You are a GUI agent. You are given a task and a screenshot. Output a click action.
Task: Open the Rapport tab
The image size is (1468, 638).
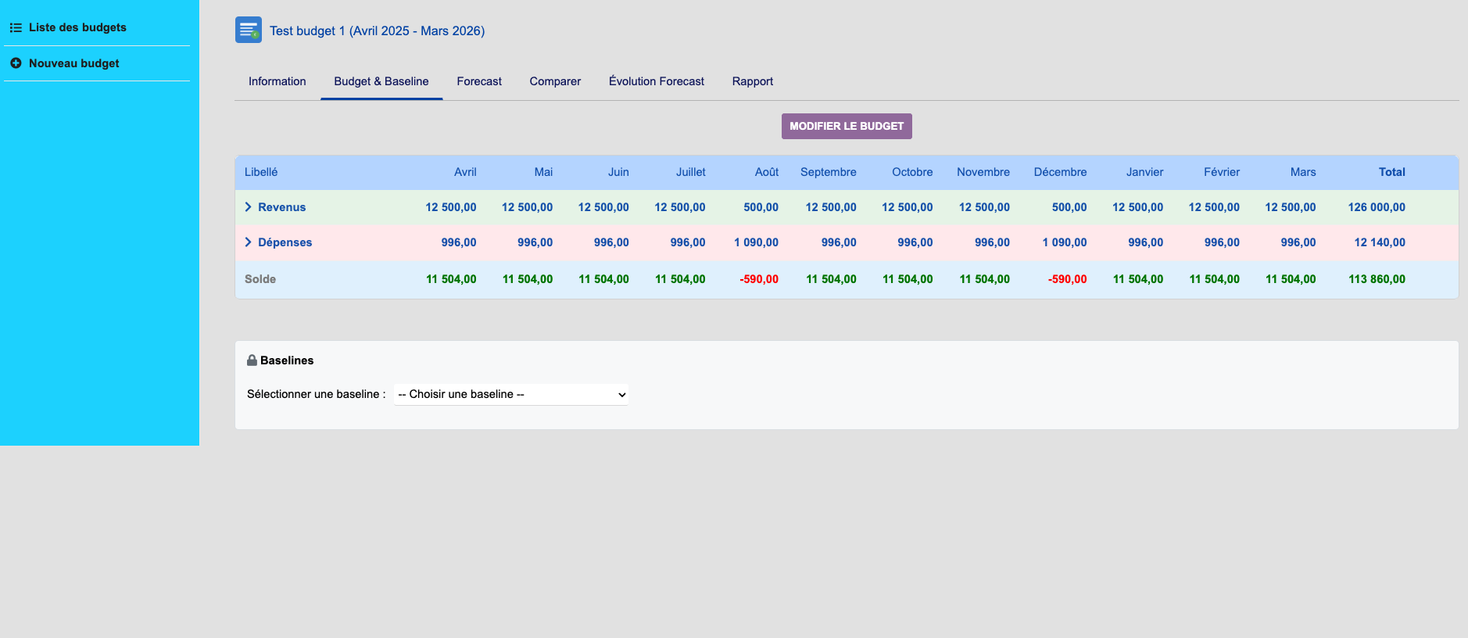[752, 81]
